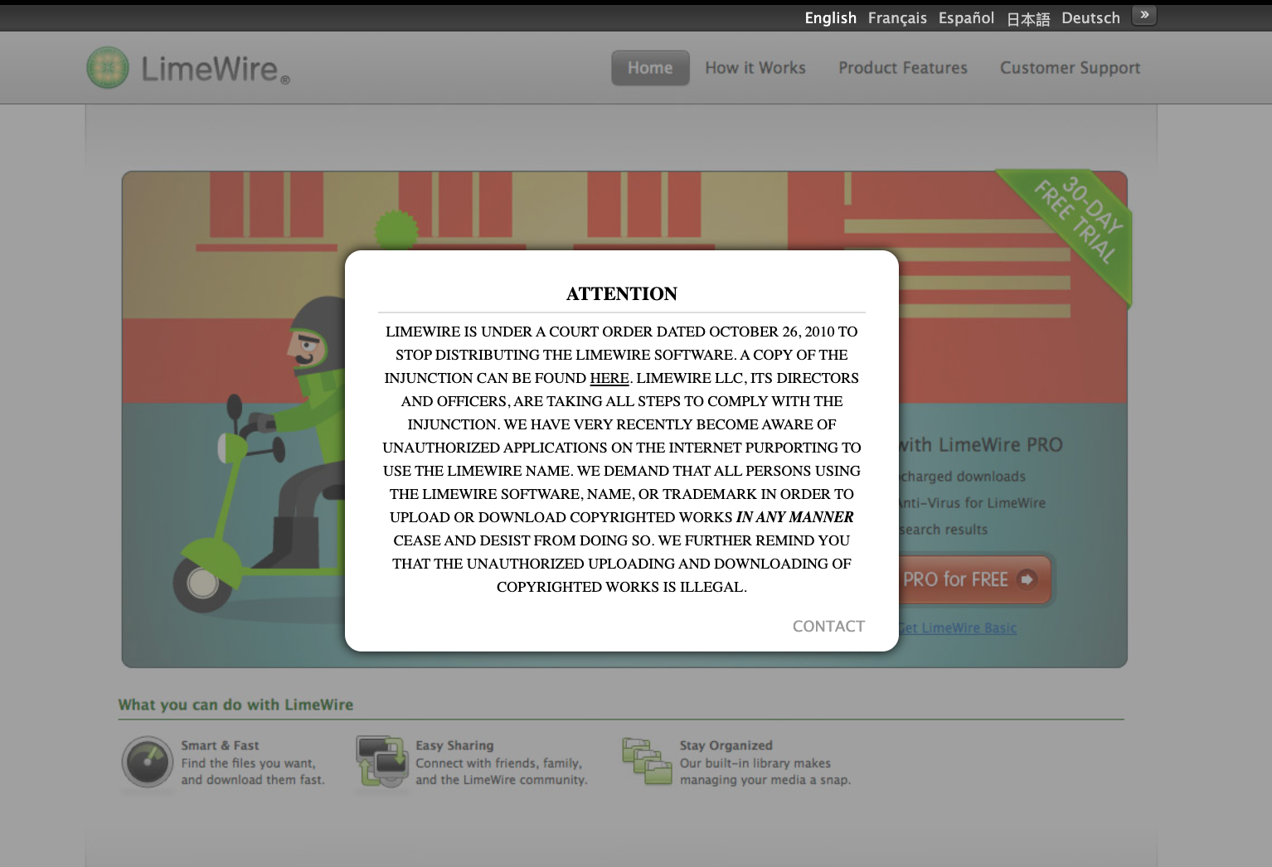Click the Stay Organized folders icon
1272x867 pixels.
pyautogui.click(x=647, y=762)
